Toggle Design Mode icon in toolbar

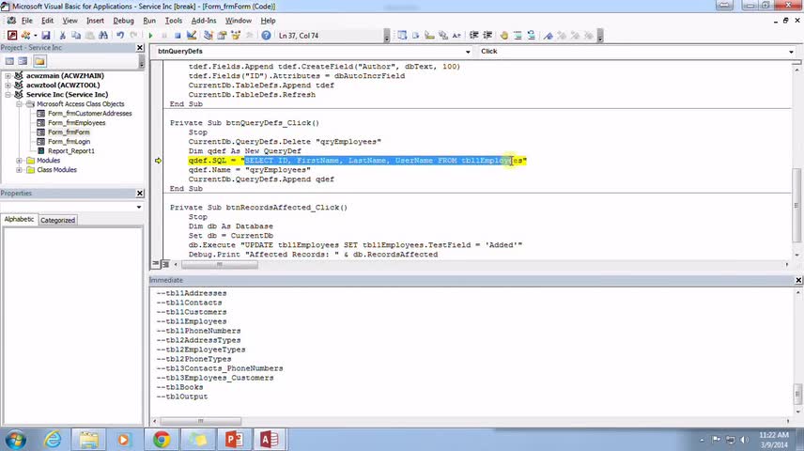192,36
